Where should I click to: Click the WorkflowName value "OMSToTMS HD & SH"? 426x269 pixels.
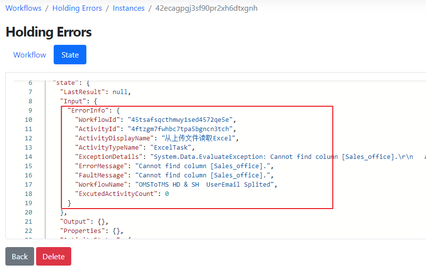coord(204,185)
